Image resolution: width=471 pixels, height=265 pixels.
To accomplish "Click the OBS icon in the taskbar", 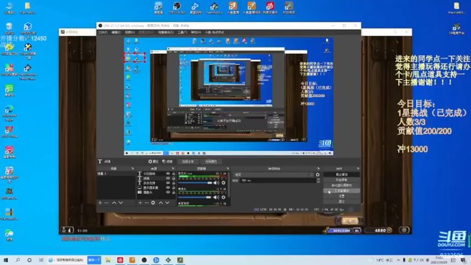I will point(144,260).
